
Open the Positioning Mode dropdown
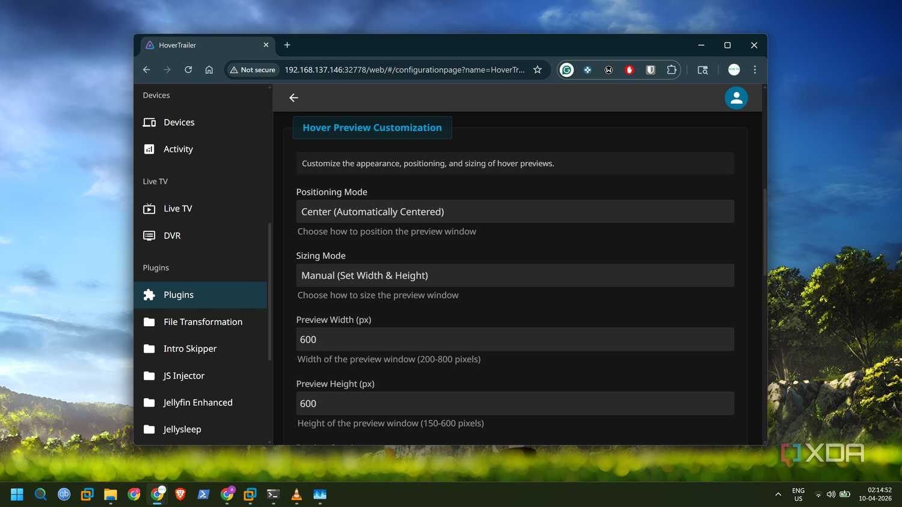point(515,211)
